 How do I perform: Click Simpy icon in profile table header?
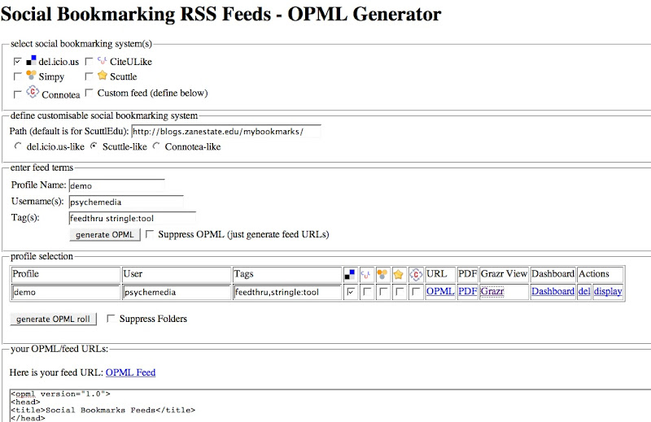pyautogui.click(x=382, y=274)
